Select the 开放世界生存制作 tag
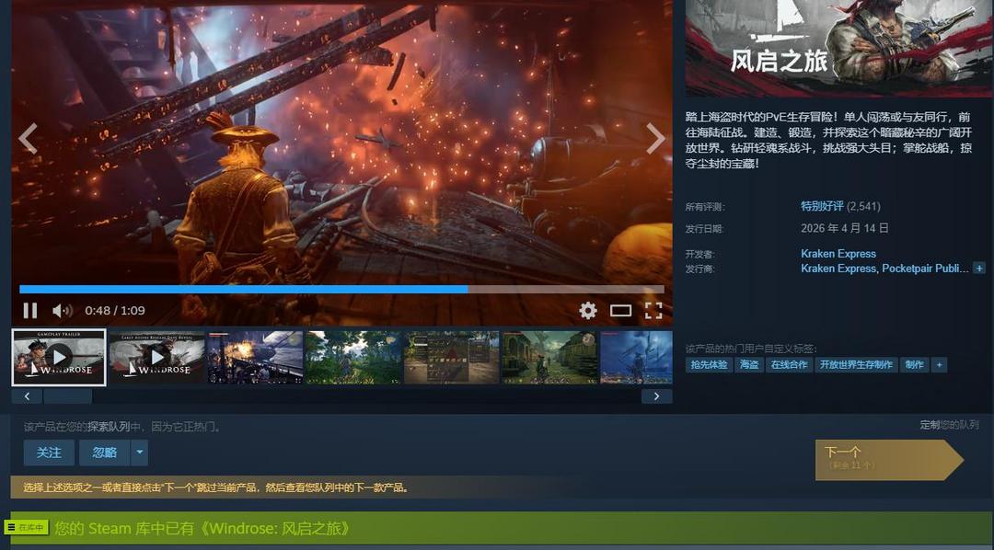 [856, 365]
